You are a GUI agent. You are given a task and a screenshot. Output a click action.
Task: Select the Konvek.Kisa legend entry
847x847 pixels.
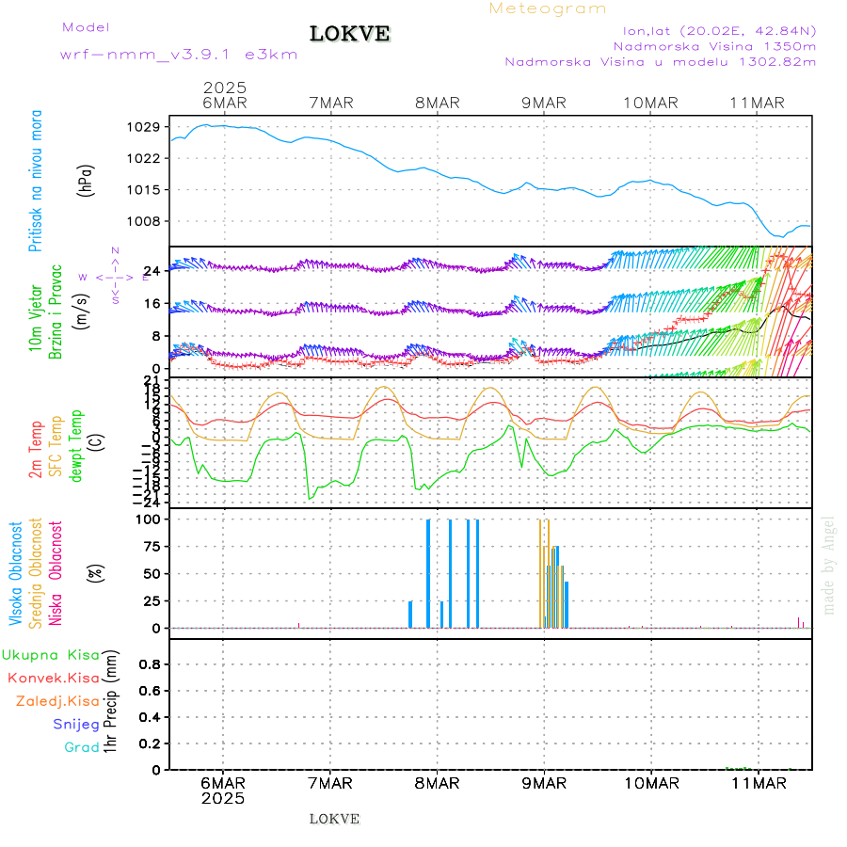coord(54,678)
